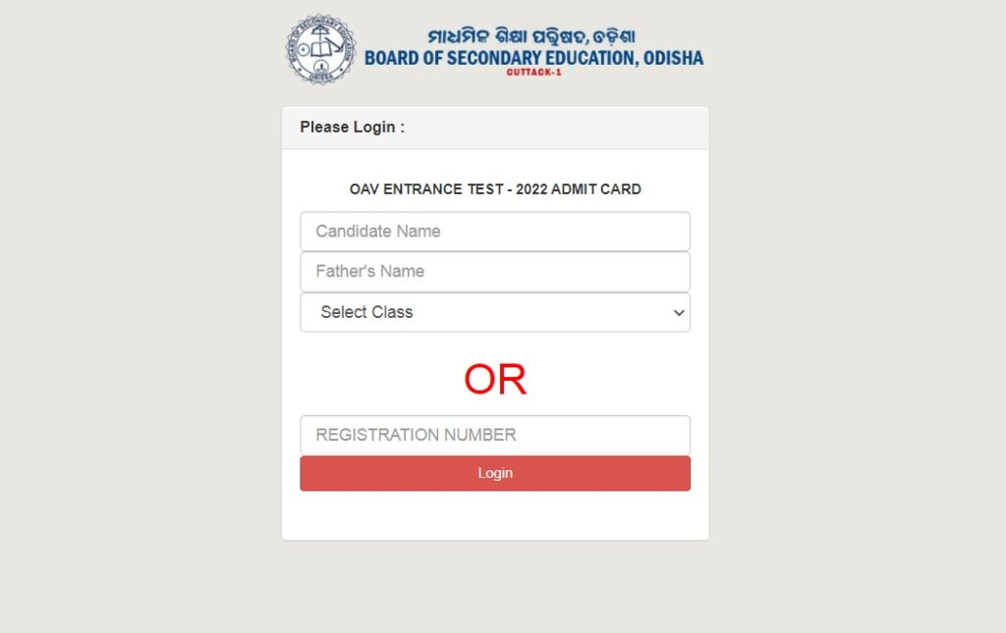Click inside the Father's Name text box
The height and width of the screenshot is (633, 1006).
[x=494, y=271]
